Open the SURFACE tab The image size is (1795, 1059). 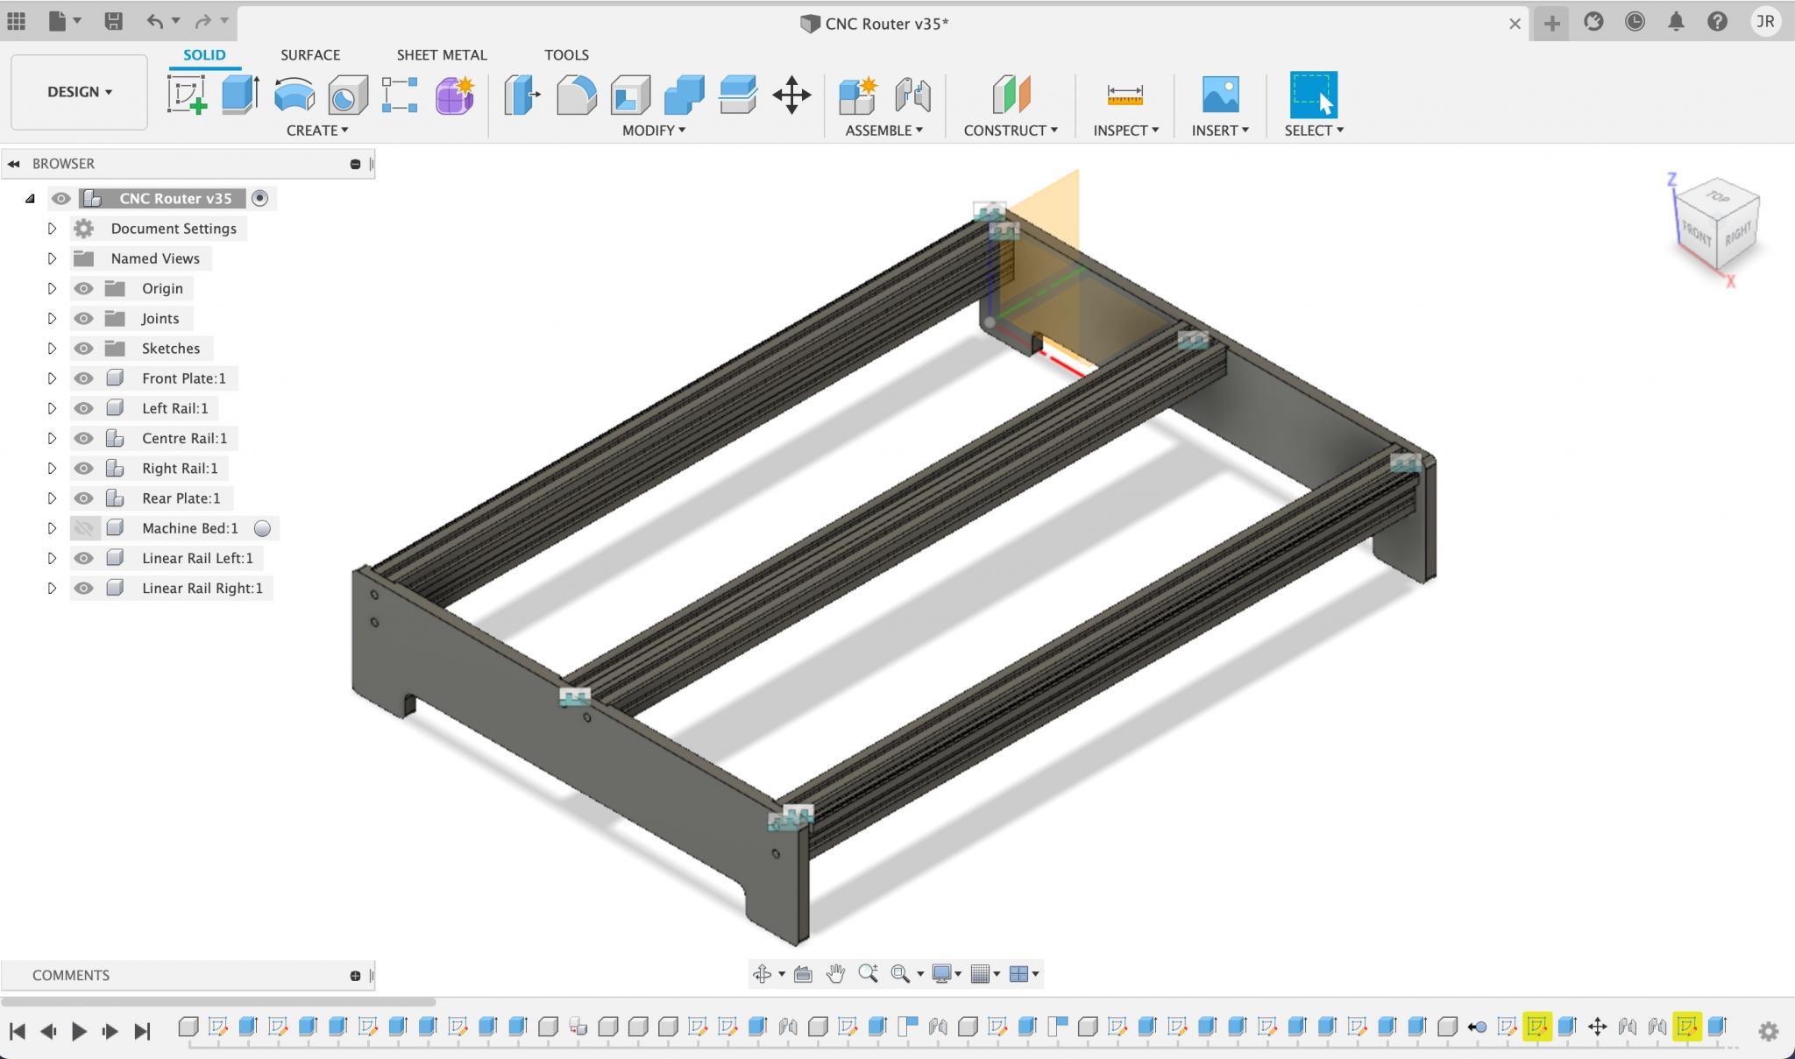point(310,54)
